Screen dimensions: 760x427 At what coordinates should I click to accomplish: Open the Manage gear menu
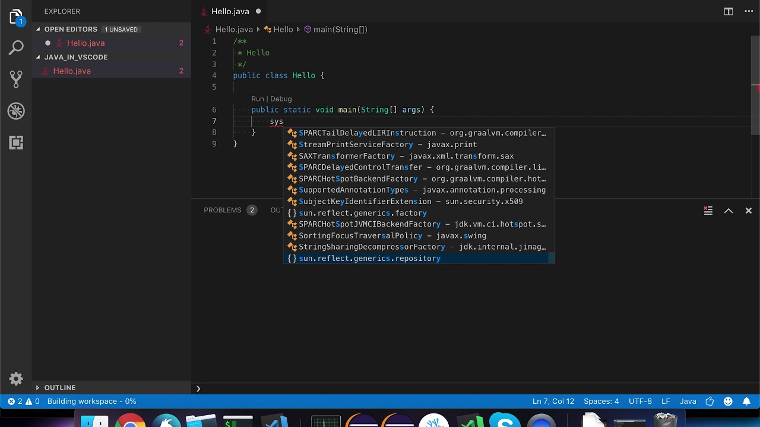click(x=16, y=379)
